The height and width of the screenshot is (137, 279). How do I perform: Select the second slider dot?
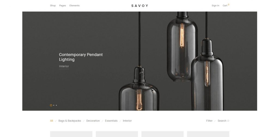[x=54, y=105]
